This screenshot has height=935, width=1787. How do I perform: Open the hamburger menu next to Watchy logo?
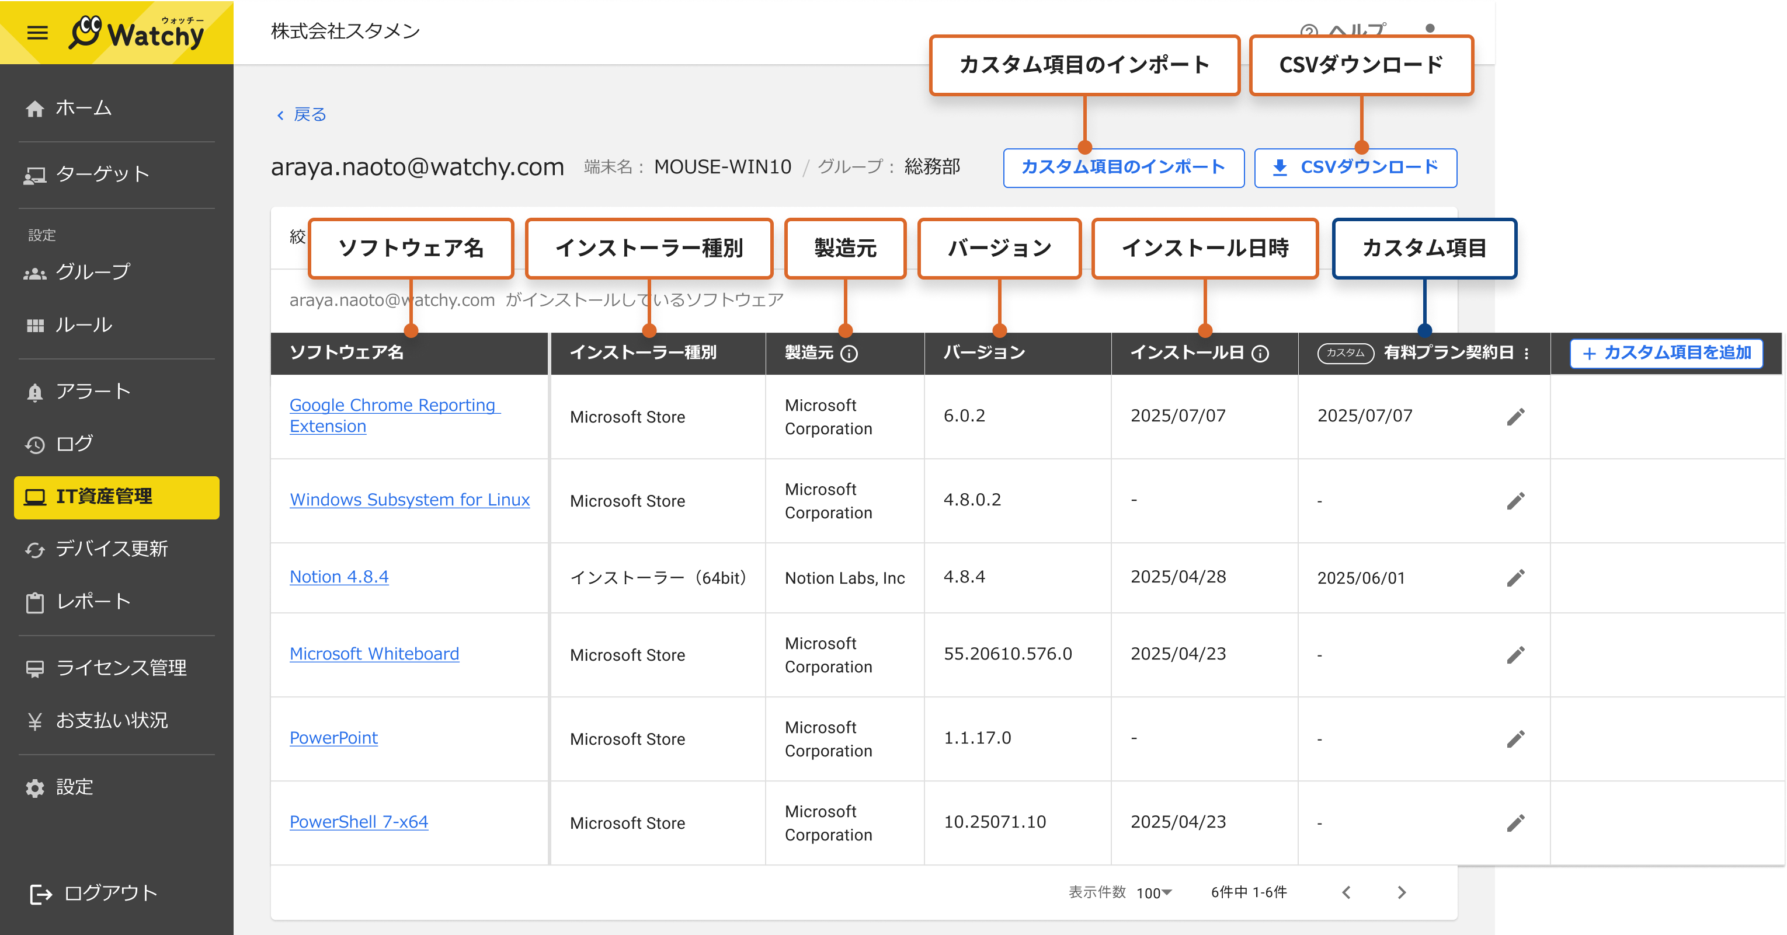[37, 33]
